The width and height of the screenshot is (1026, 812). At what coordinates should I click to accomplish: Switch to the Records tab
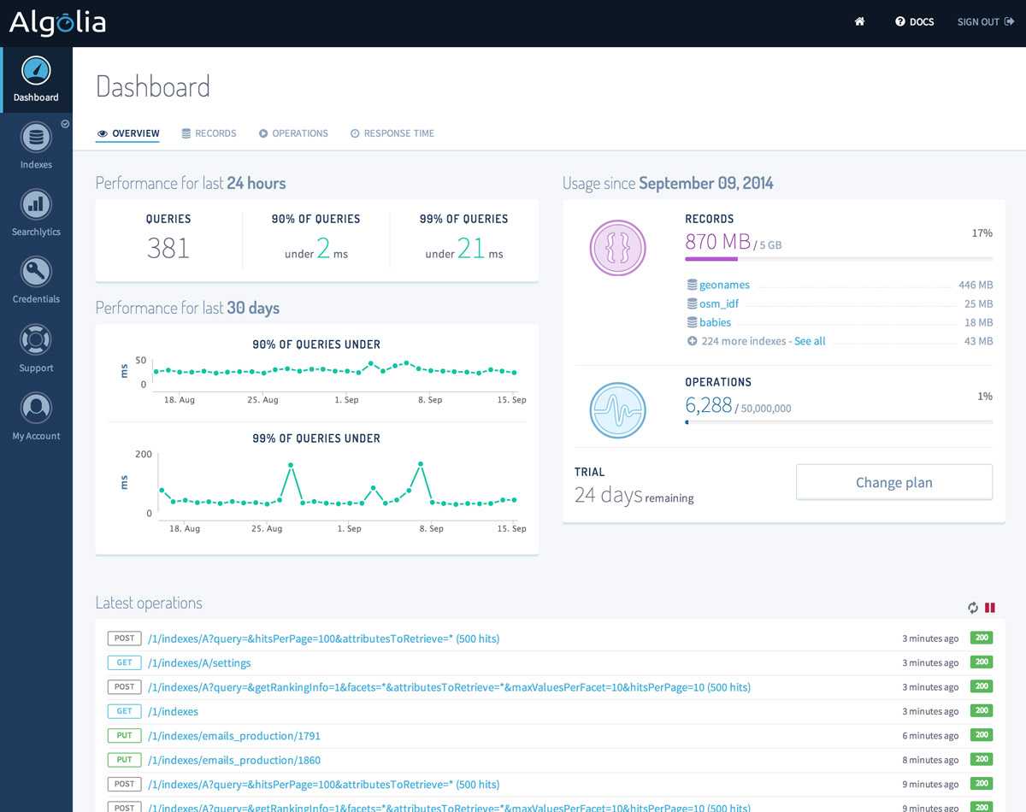point(209,133)
